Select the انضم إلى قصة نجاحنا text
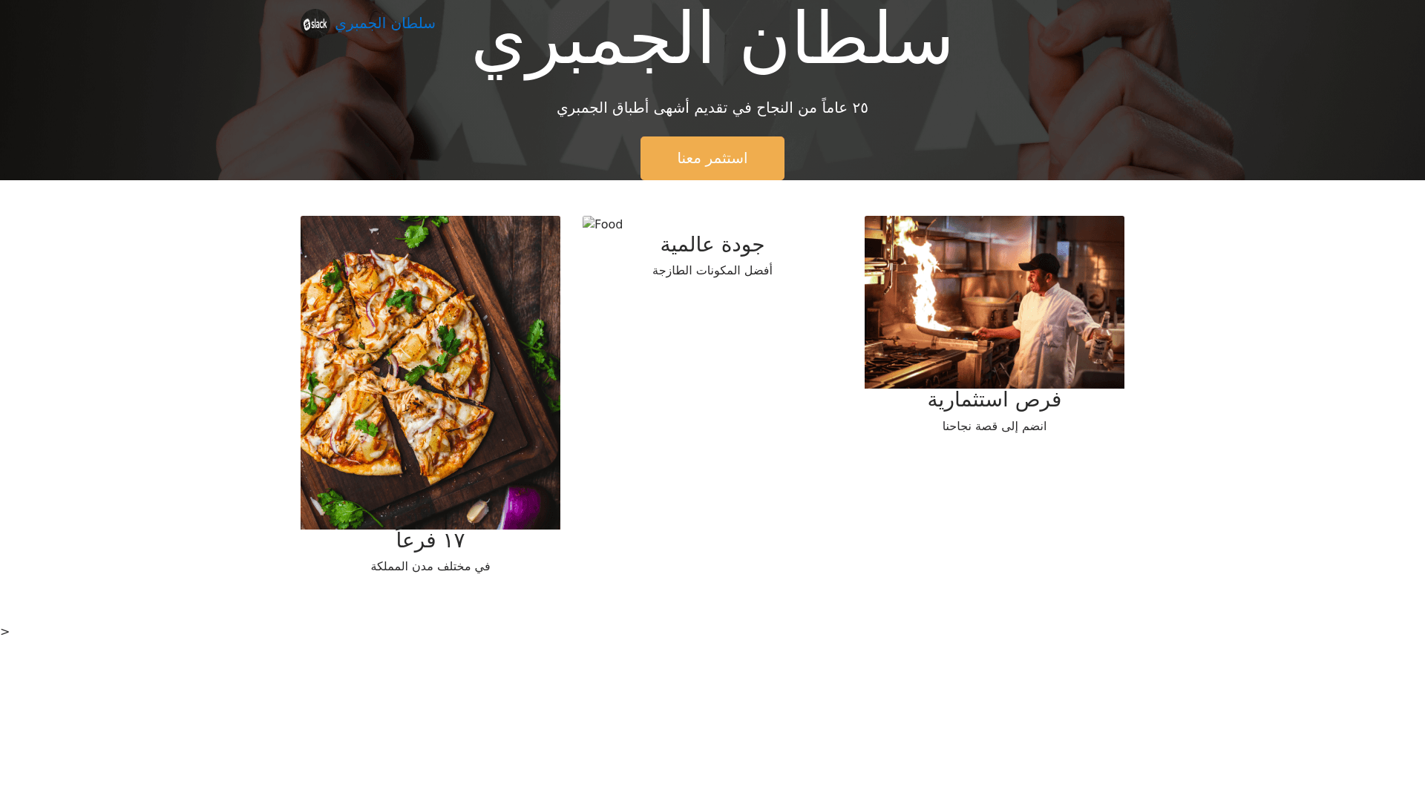Image resolution: width=1425 pixels, height=801 pixels. point(994,426)
